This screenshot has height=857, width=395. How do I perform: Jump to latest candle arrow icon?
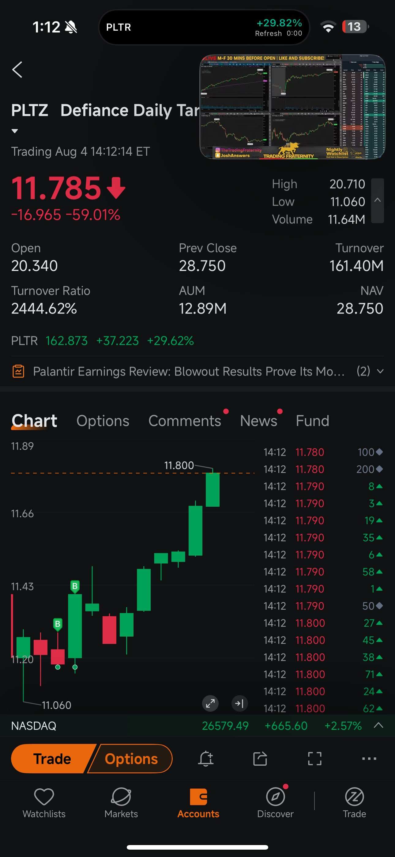click(x=239, y=703)
